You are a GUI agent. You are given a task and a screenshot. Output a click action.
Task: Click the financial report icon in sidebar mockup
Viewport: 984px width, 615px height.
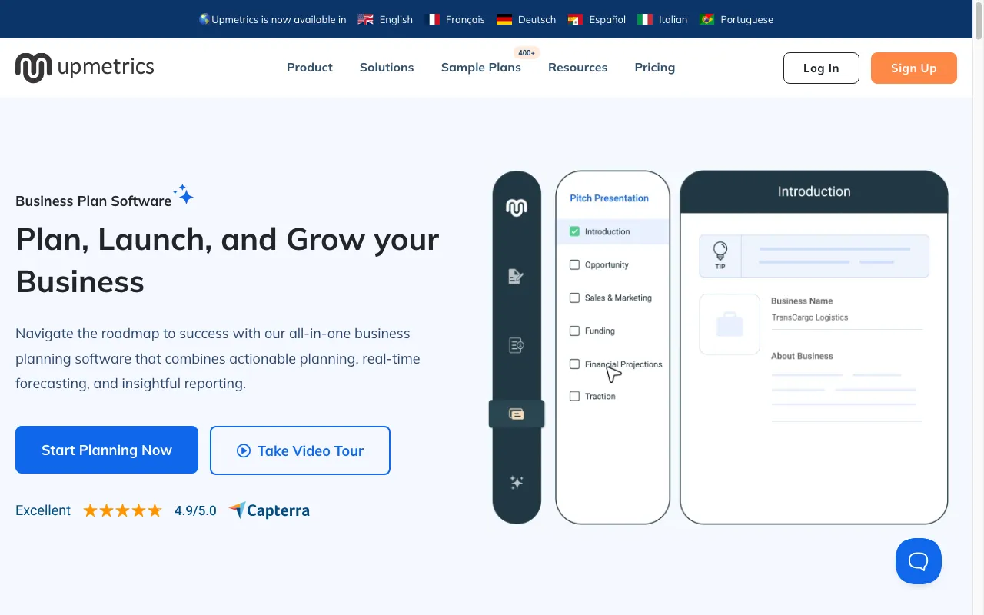pos(517,345)
